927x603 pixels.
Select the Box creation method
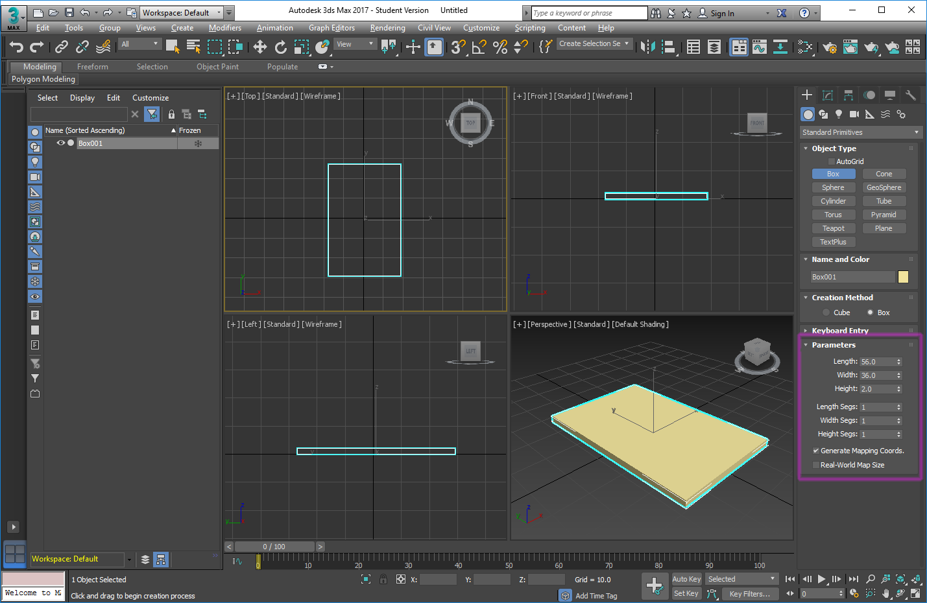tap(871, 313)
